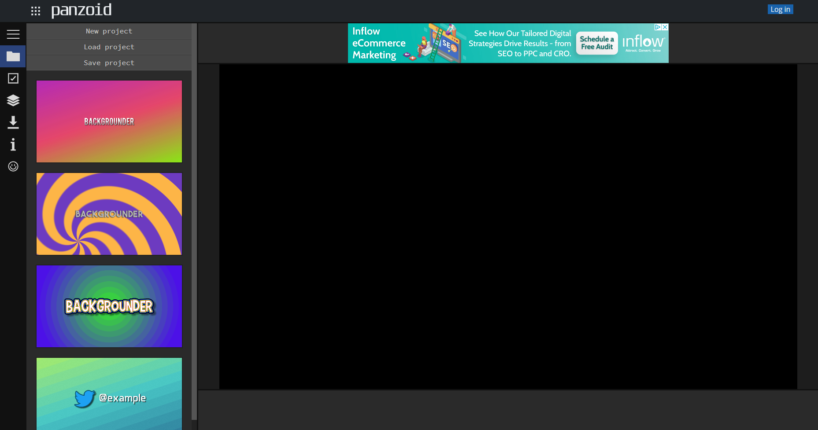
Task: Choose Load project
Action: pos(109,47)
